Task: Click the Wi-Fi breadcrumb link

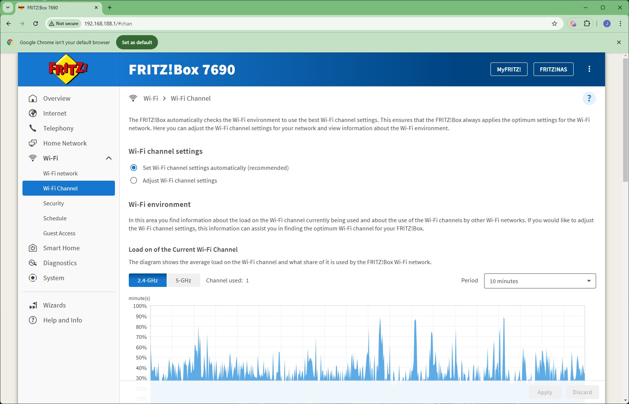Action: point(151,98)
